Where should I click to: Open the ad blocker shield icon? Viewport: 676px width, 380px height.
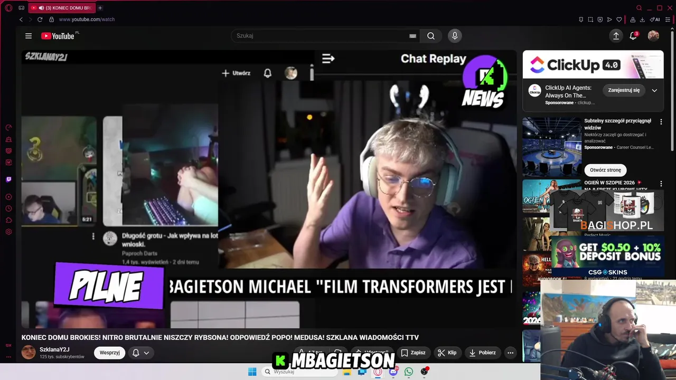(600, 20)
